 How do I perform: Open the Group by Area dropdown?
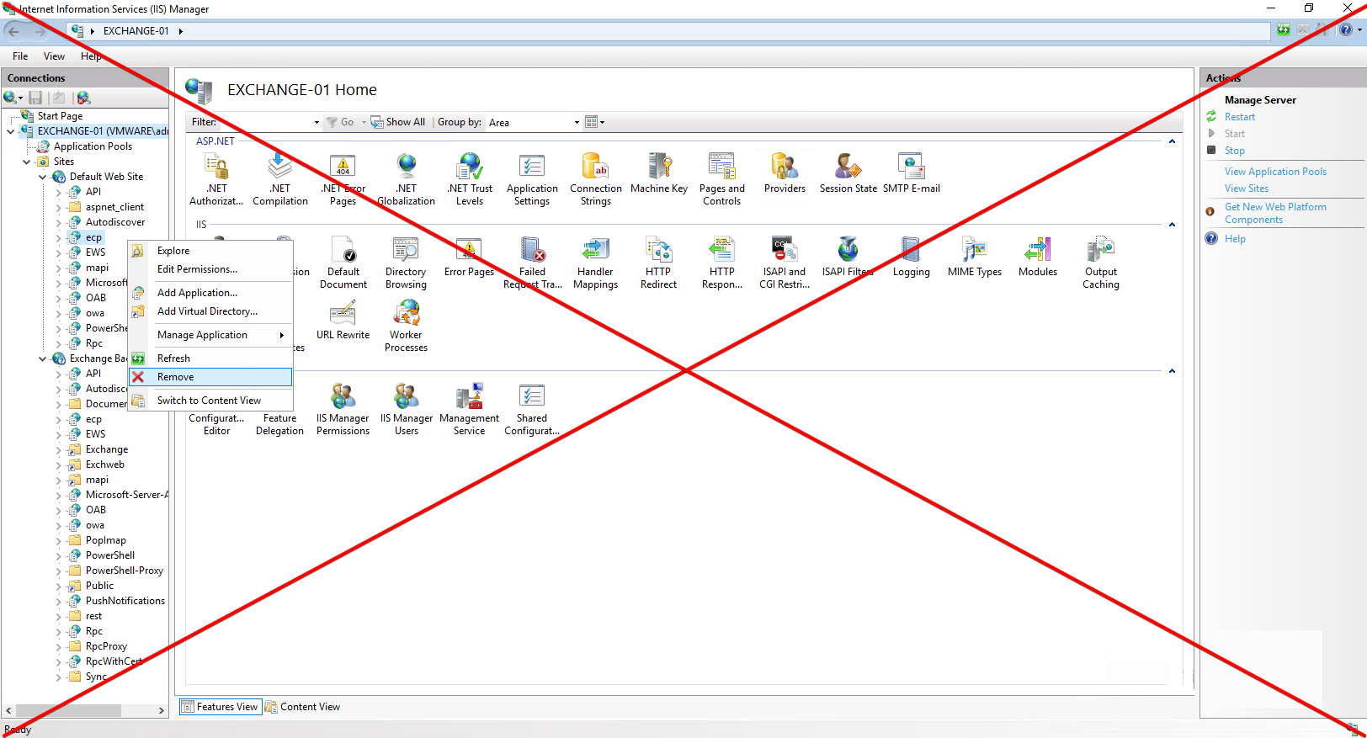[577, 123]
